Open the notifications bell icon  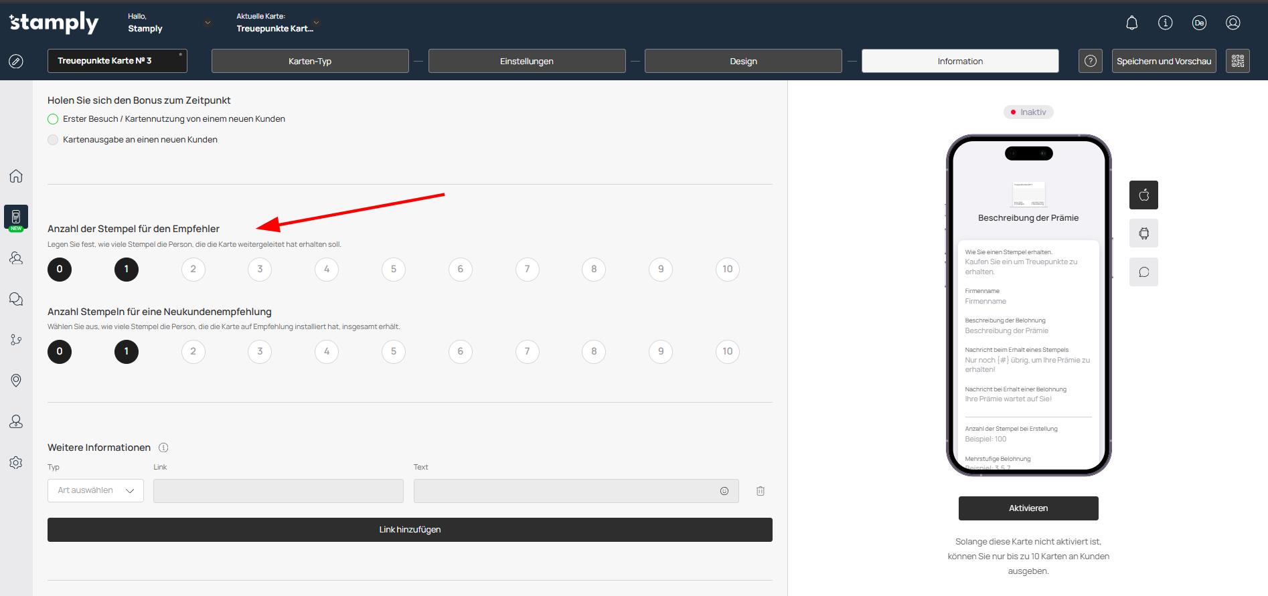click(x=1131, y=23)
